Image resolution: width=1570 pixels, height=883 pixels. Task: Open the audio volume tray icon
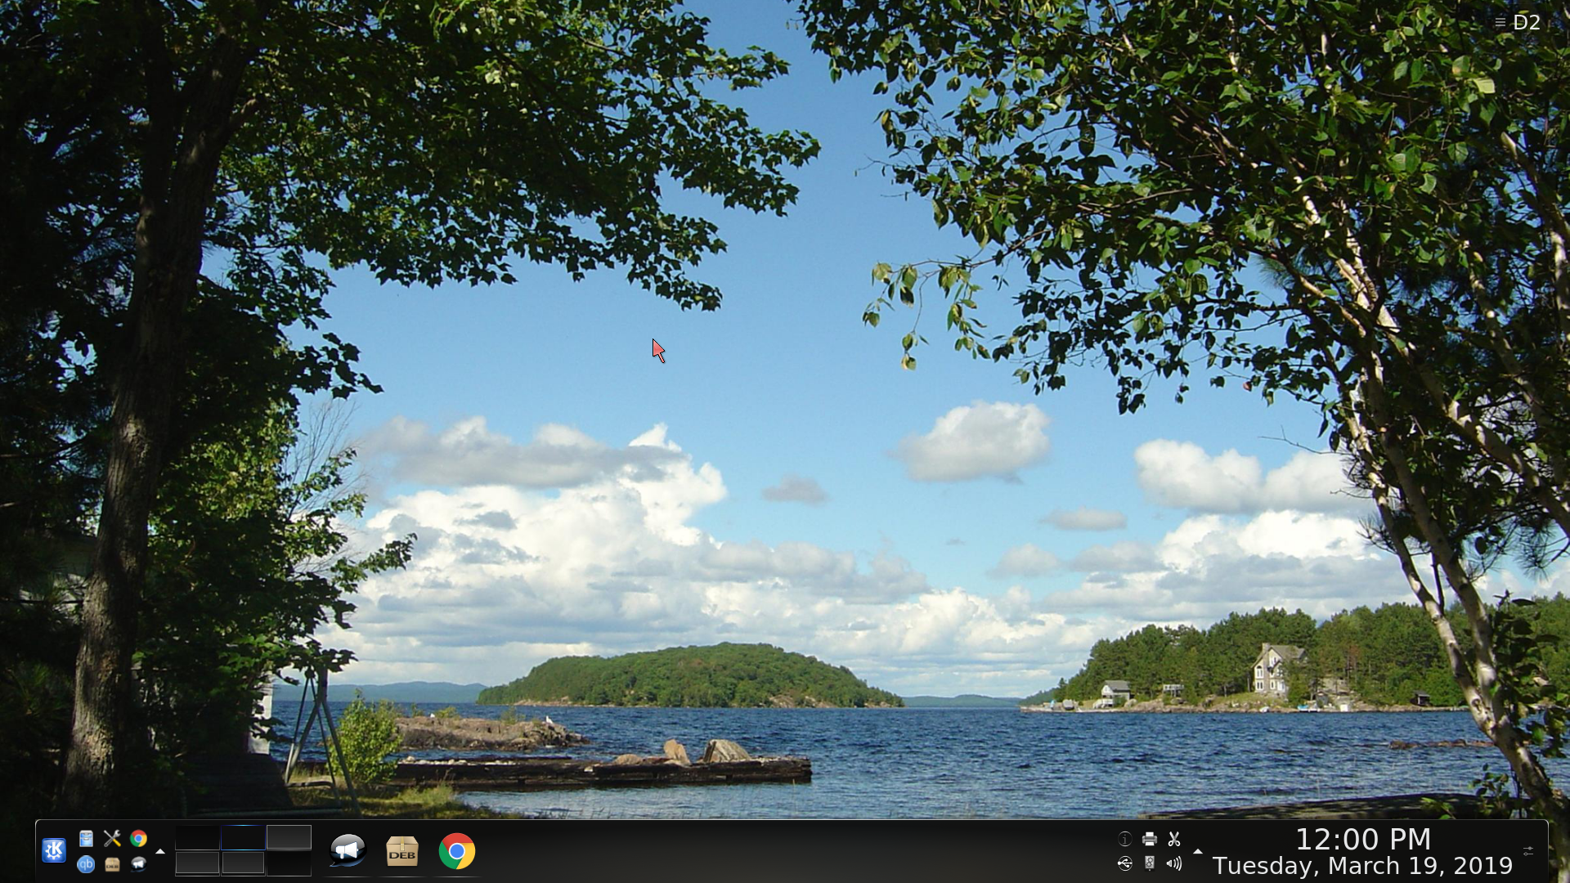(x=1174, y=863)
